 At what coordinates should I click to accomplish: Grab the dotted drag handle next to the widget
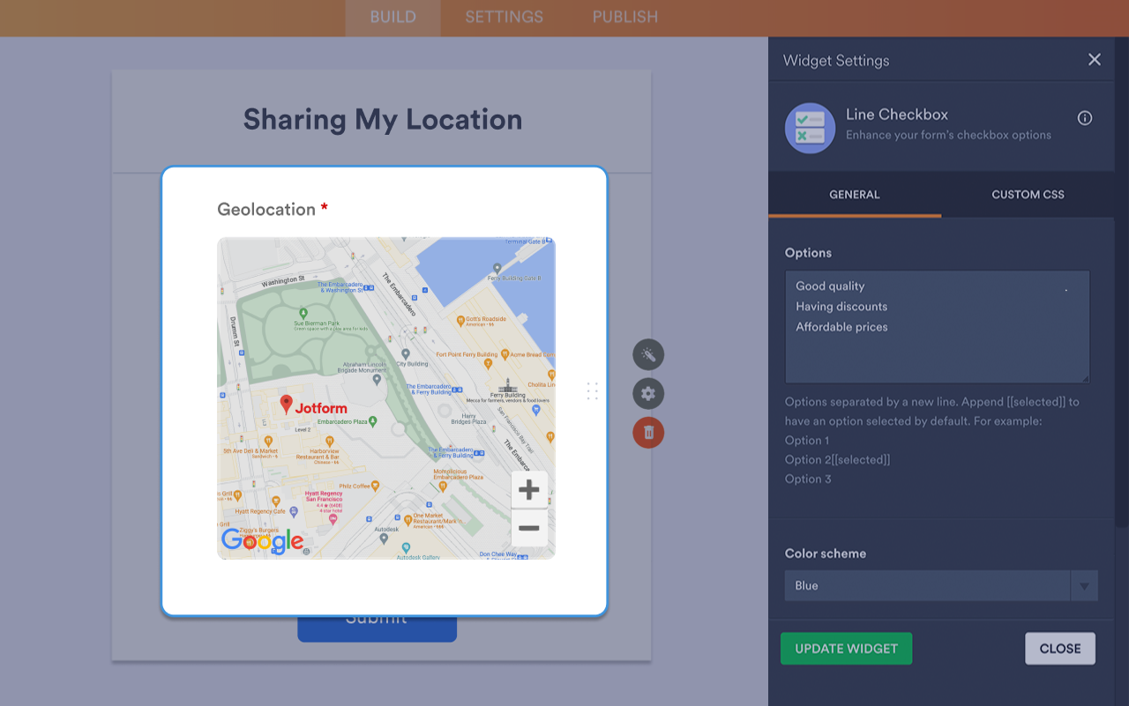[x=592, y=391]
